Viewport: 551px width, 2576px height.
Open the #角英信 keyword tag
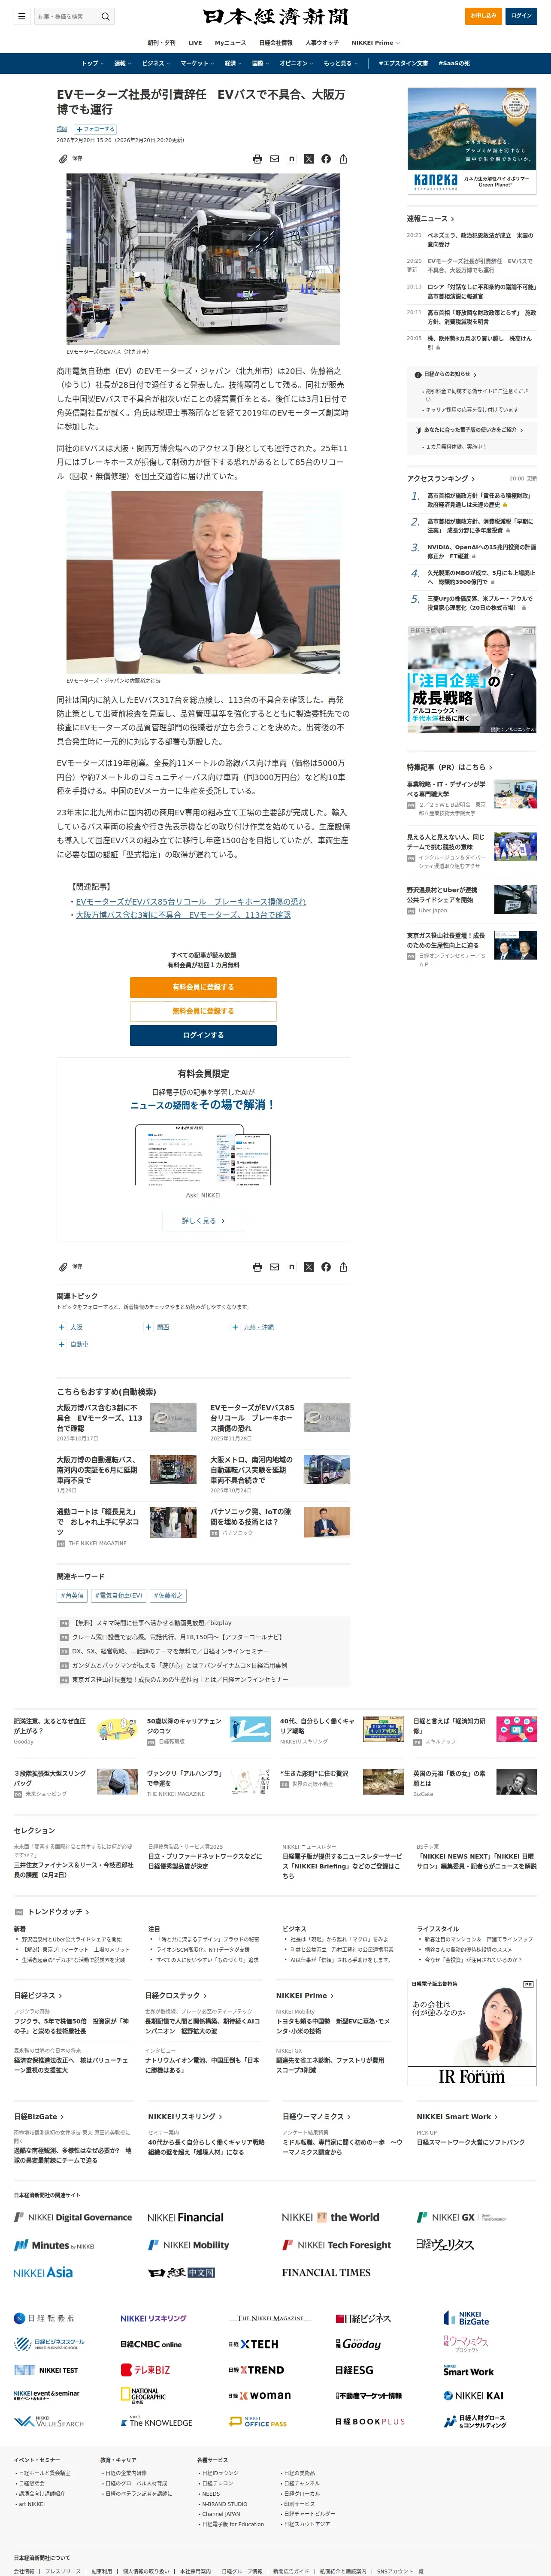coord(72,1596)
